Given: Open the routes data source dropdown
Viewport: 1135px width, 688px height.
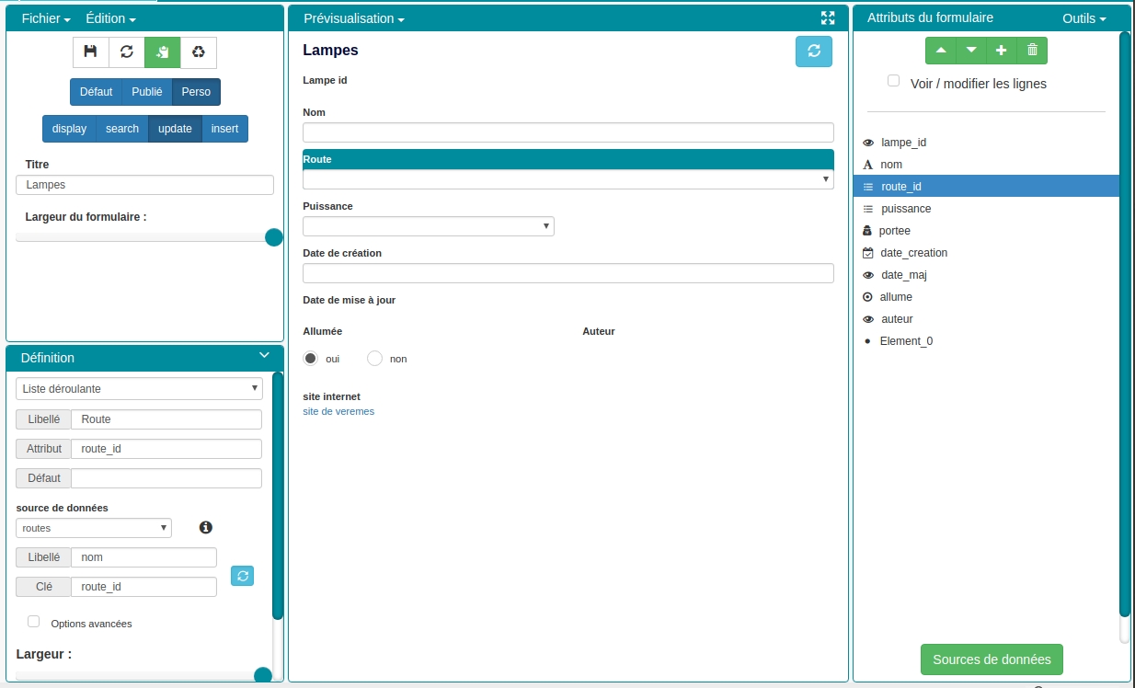Looking at the screenshot, I should (94, 528).
